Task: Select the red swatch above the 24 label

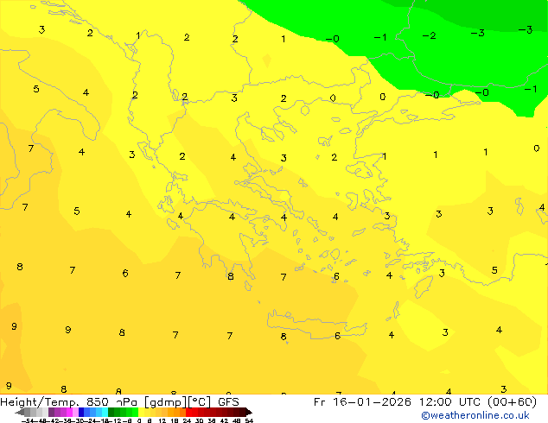Action: [188, 413]
